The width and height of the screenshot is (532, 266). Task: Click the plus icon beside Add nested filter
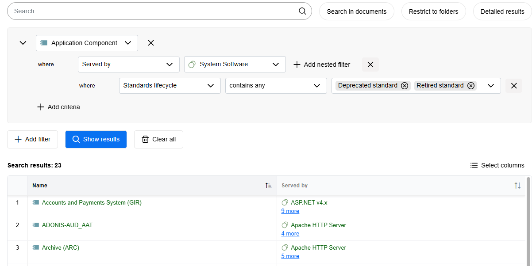pos(297,65)
